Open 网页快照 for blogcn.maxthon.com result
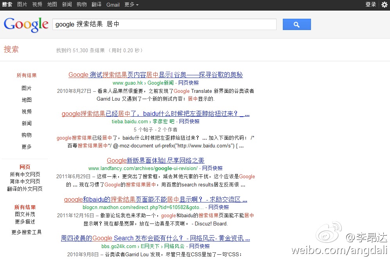This screenshot has width=390, height=259. [218, 207]
